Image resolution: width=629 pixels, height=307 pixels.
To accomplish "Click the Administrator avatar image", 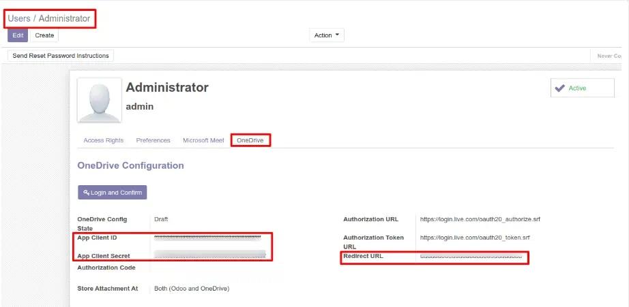I will pyautogui.click(x=100, y=100).
